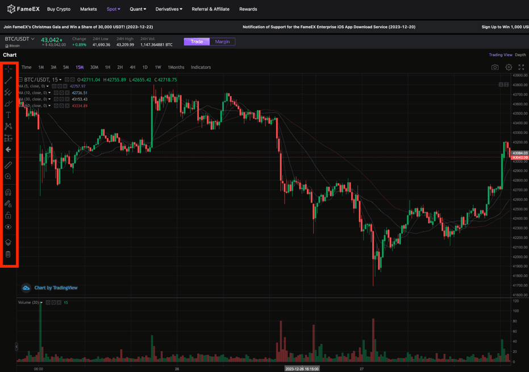The image size is (529, 372).
Task: Expand the BTC/USDT pair selector
Action: (x=19, y=39)
